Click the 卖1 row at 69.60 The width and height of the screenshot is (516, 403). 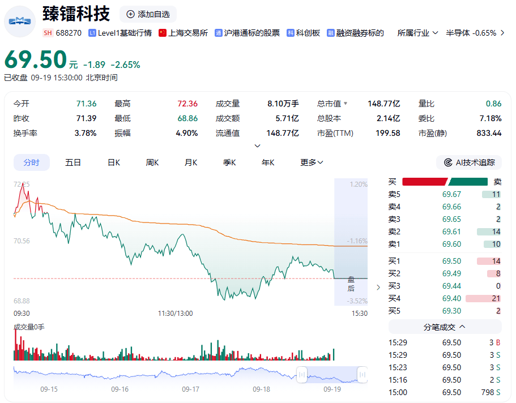[x=445, y=245]
